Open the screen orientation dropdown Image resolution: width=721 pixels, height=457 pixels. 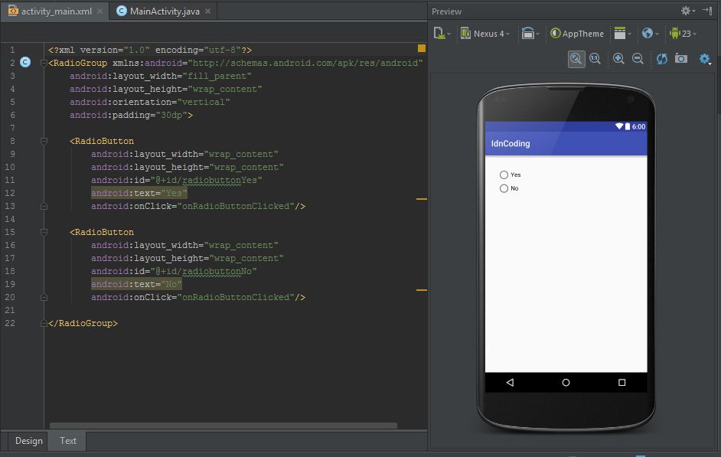point(530,34)
